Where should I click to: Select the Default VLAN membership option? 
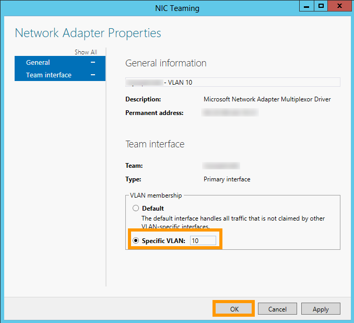[x=136, y=209]
